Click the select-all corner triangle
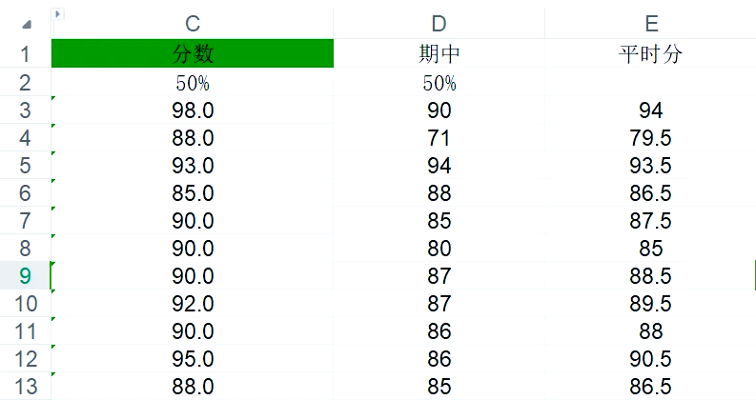 coord(27,24)
